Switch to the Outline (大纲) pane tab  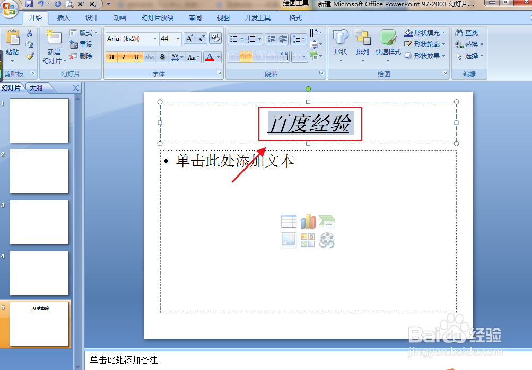pyautogui.click(x=36, y=88)
